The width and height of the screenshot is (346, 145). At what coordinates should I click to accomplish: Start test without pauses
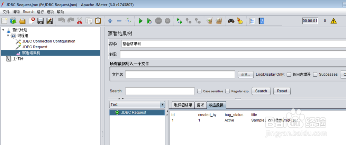[149, 21]
